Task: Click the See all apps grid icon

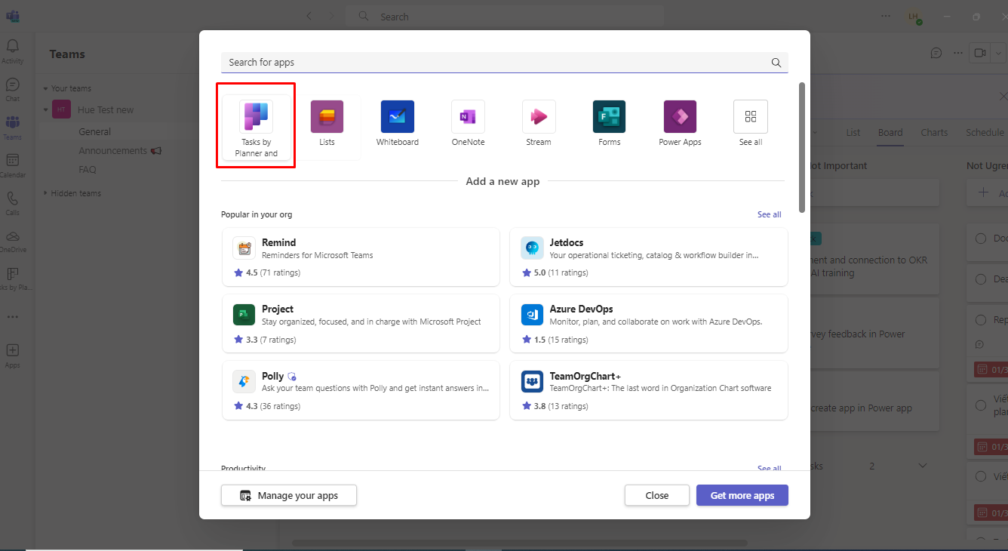Action: [x=750, y=117]
